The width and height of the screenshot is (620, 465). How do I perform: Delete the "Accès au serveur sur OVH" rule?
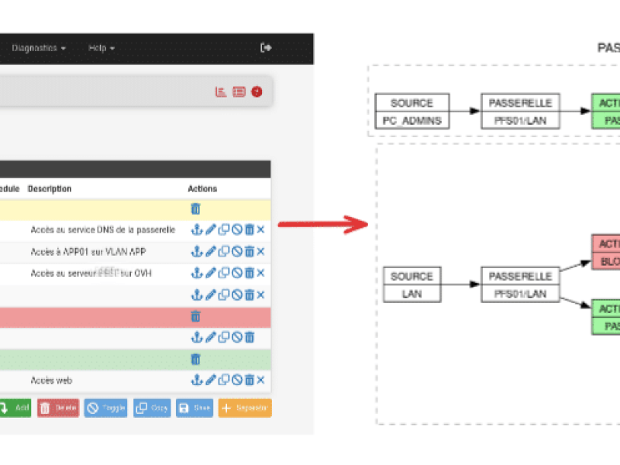click(x=250, y=273)
